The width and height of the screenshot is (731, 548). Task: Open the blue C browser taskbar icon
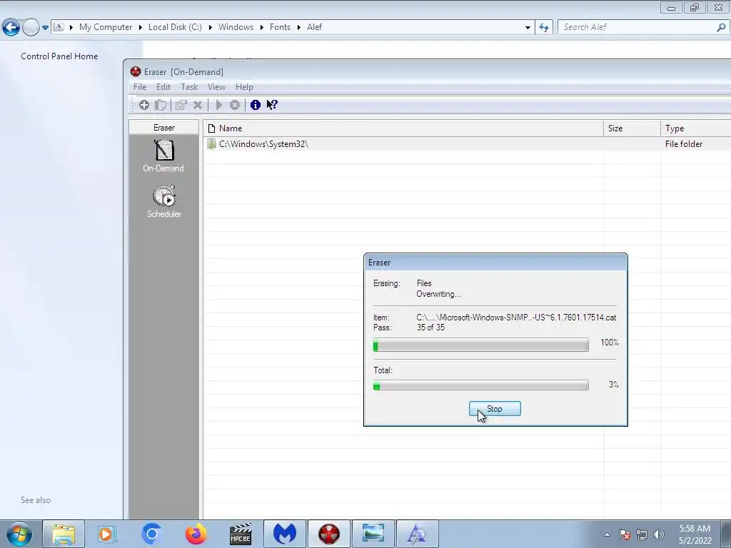click(x=151, y=534)
